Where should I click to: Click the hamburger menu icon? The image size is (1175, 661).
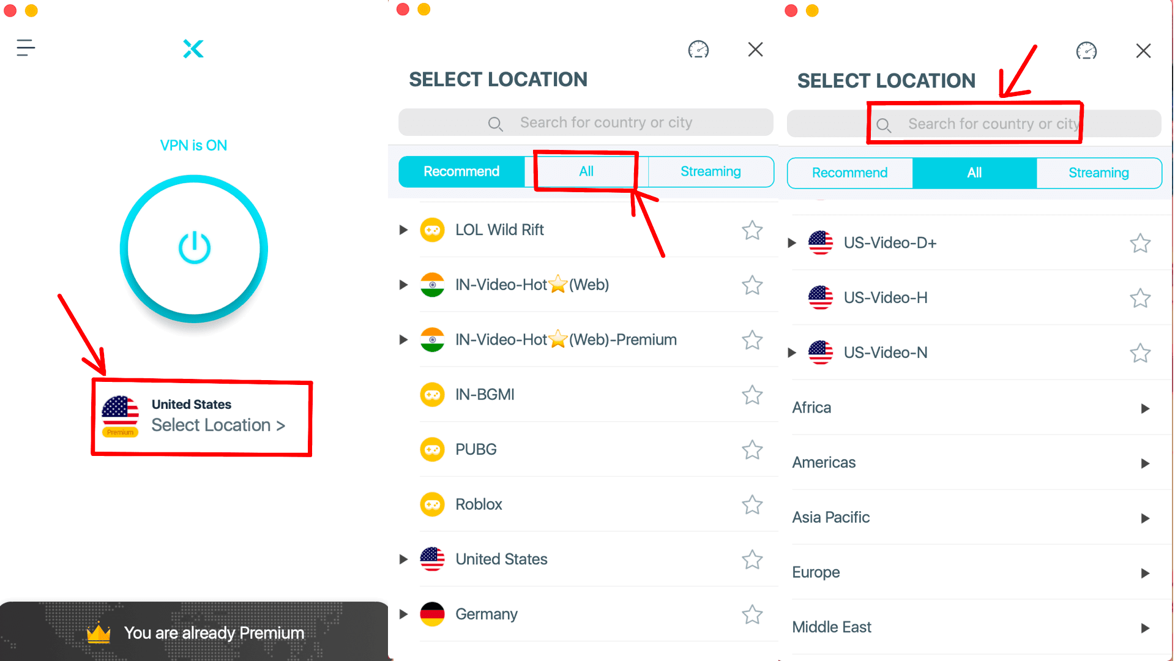pos(25,48)
